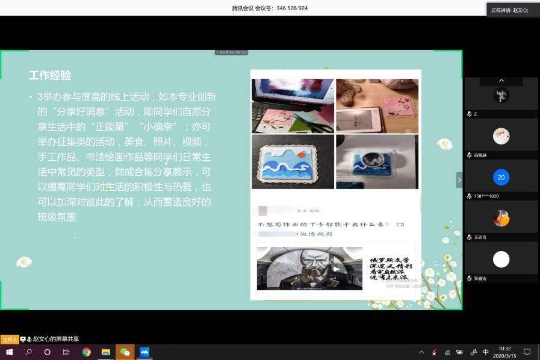Select 高雯赫's participant video tile
540x360 pixels.
pyautogui.click(x=501, y=136)
